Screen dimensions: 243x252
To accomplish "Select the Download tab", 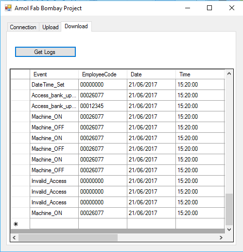I will pos(76,26).
